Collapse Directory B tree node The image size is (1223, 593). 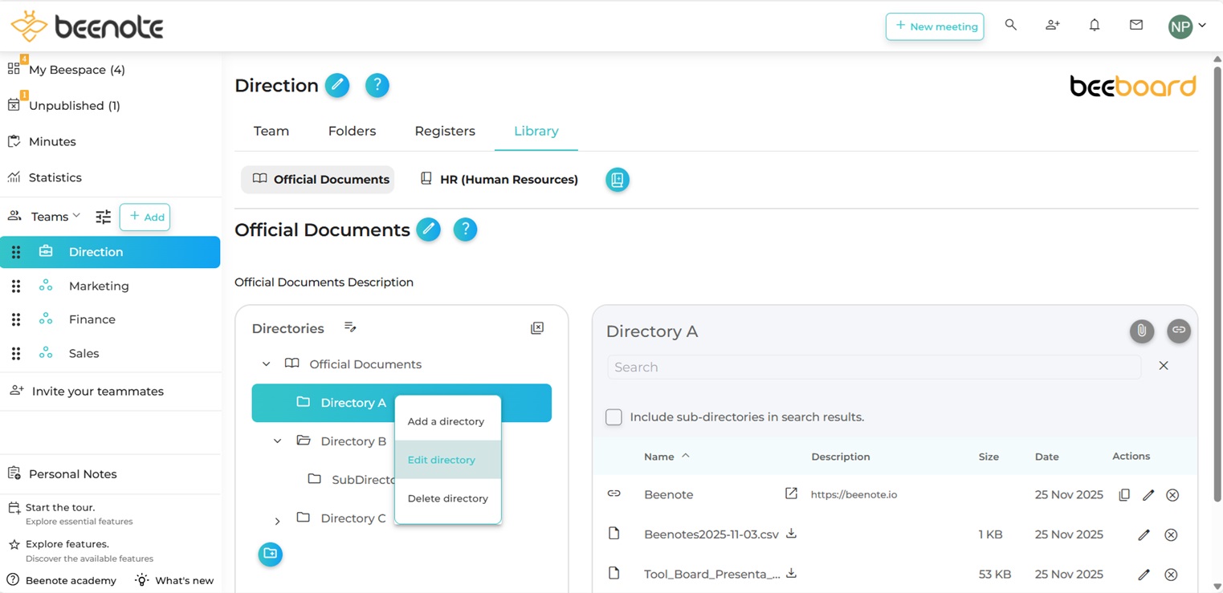click(x=277, y=441)
